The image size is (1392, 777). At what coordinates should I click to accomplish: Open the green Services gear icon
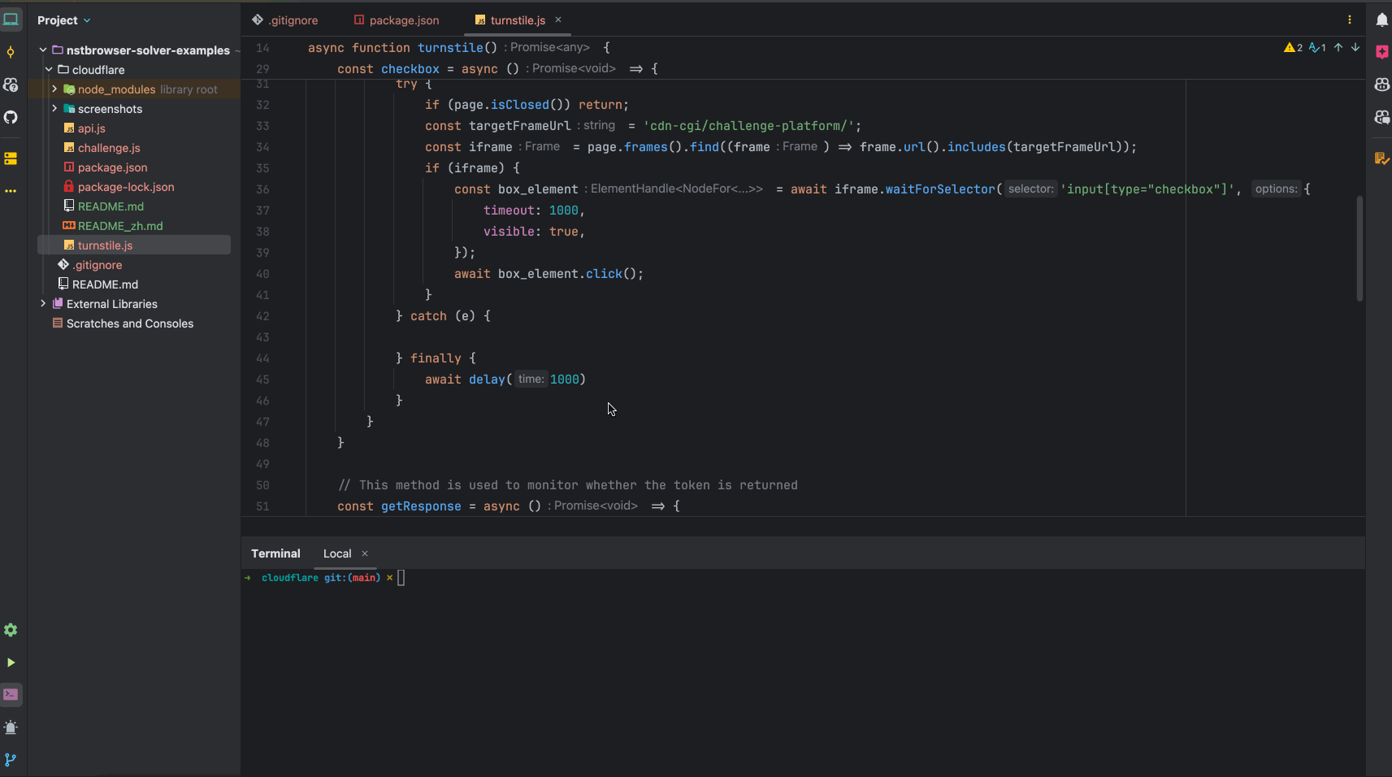11,630
